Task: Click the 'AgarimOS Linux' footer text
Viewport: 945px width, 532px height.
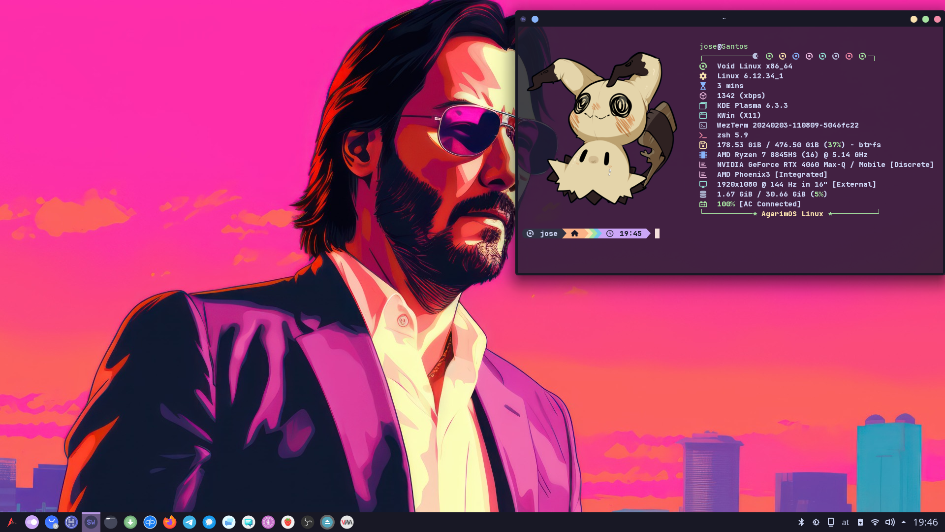Action: coord(792,214)
